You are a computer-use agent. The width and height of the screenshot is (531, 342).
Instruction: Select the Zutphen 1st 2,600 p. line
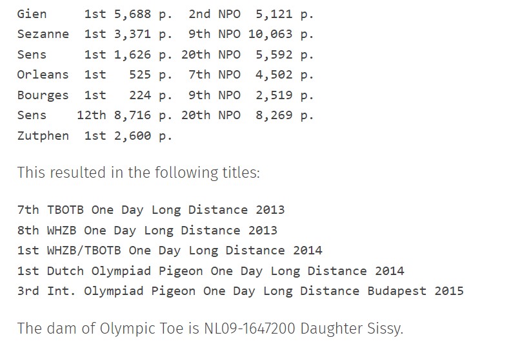pos(95,135)
